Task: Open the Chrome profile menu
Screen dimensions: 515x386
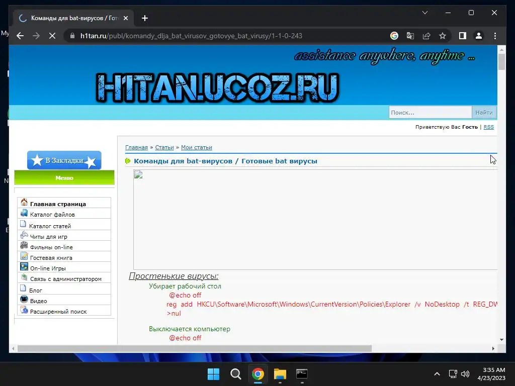Action: pyautogui.click(x=479, y=36)
